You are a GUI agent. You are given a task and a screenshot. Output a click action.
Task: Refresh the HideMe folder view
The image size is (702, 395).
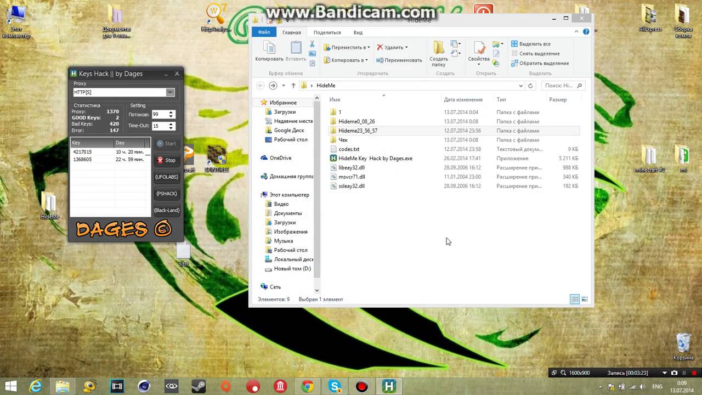(x=530, y=86)
